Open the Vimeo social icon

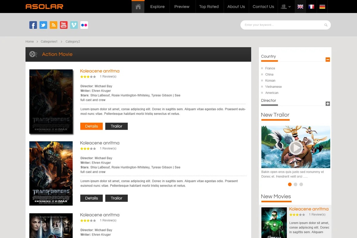pos(74,25)
